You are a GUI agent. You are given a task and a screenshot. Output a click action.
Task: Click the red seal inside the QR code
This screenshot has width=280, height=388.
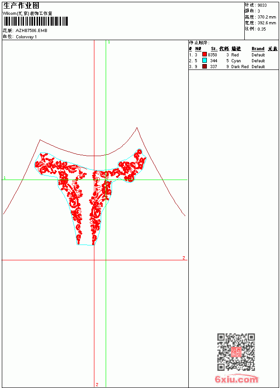236,352
